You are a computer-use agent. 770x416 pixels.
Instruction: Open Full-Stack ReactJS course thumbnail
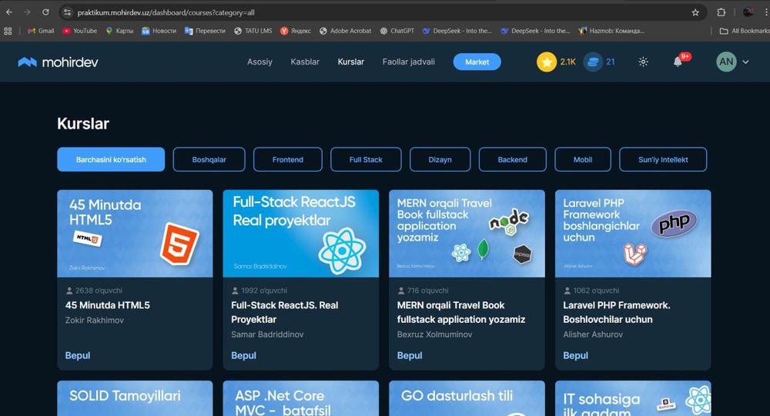pyautogui.click(x=301, y=234)
